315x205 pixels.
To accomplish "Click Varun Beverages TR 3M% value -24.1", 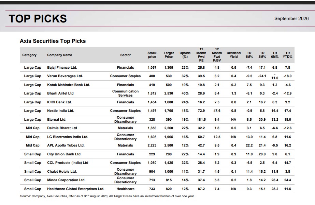I will 262,76.
